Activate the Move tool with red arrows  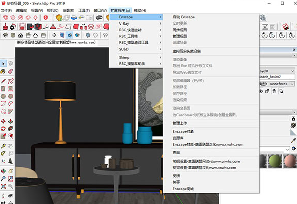3,121
